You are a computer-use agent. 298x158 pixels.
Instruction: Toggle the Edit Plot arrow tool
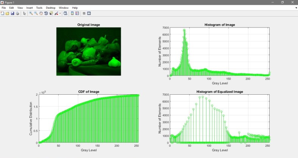(24, 13)
